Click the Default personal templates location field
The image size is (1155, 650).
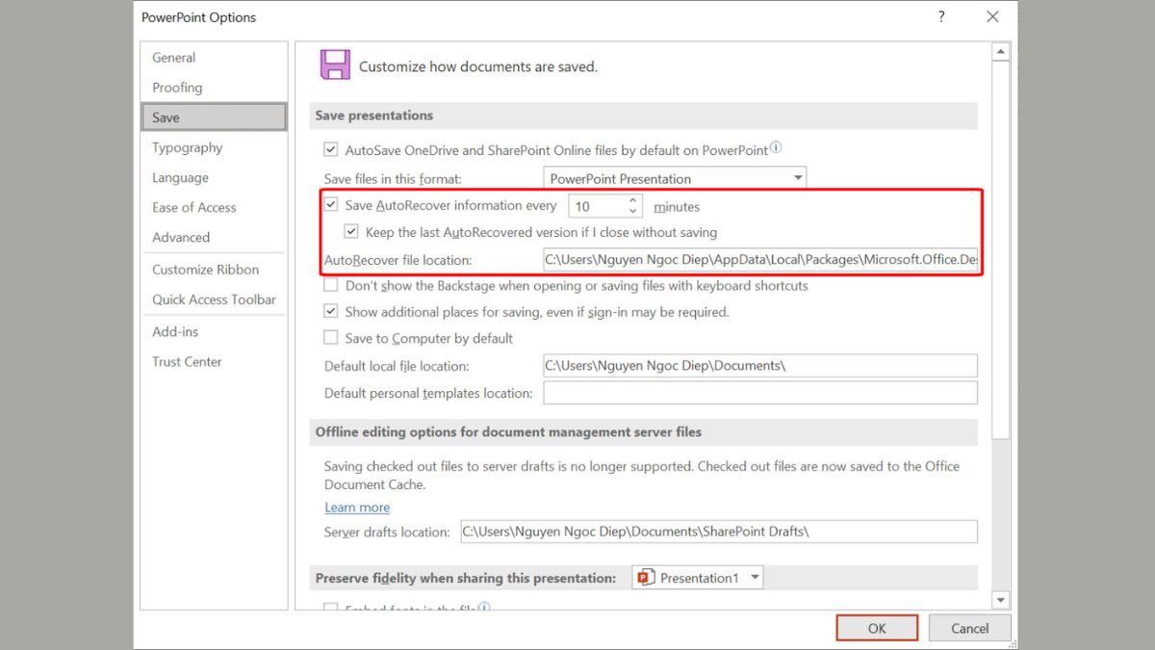(x=760, y=393)
